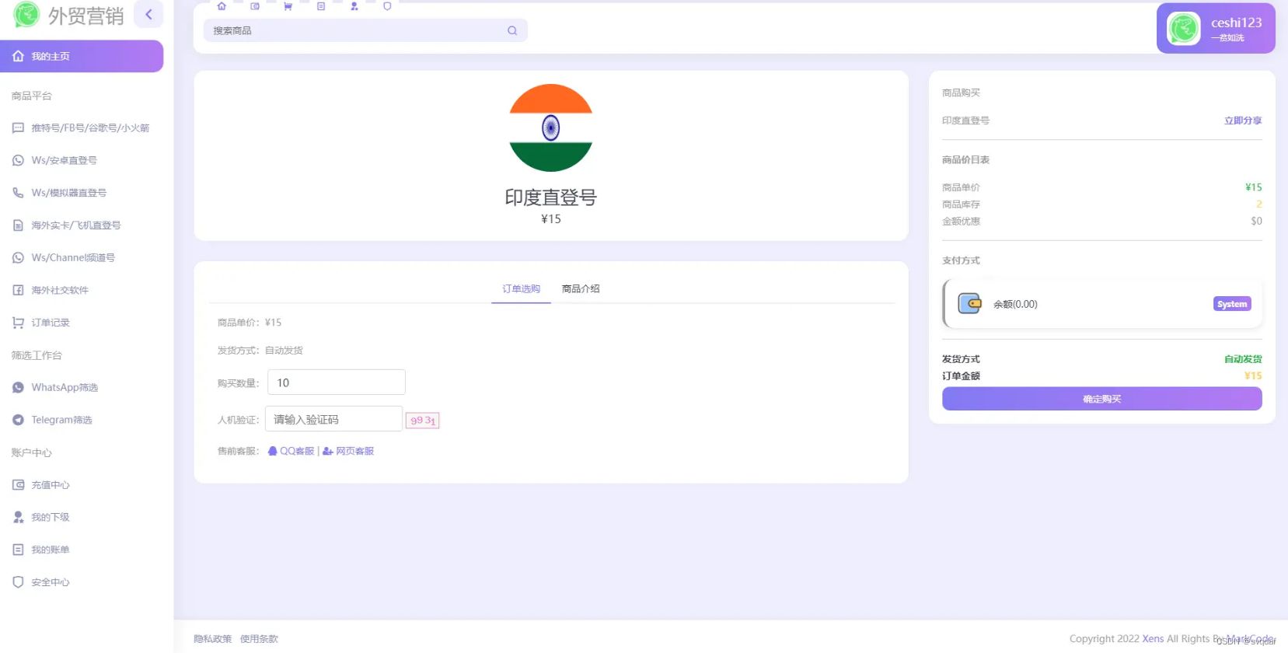Click the ceshi123 avatar image
The width and height of the screenshot is (1288, 653).
pos(1184,29)
